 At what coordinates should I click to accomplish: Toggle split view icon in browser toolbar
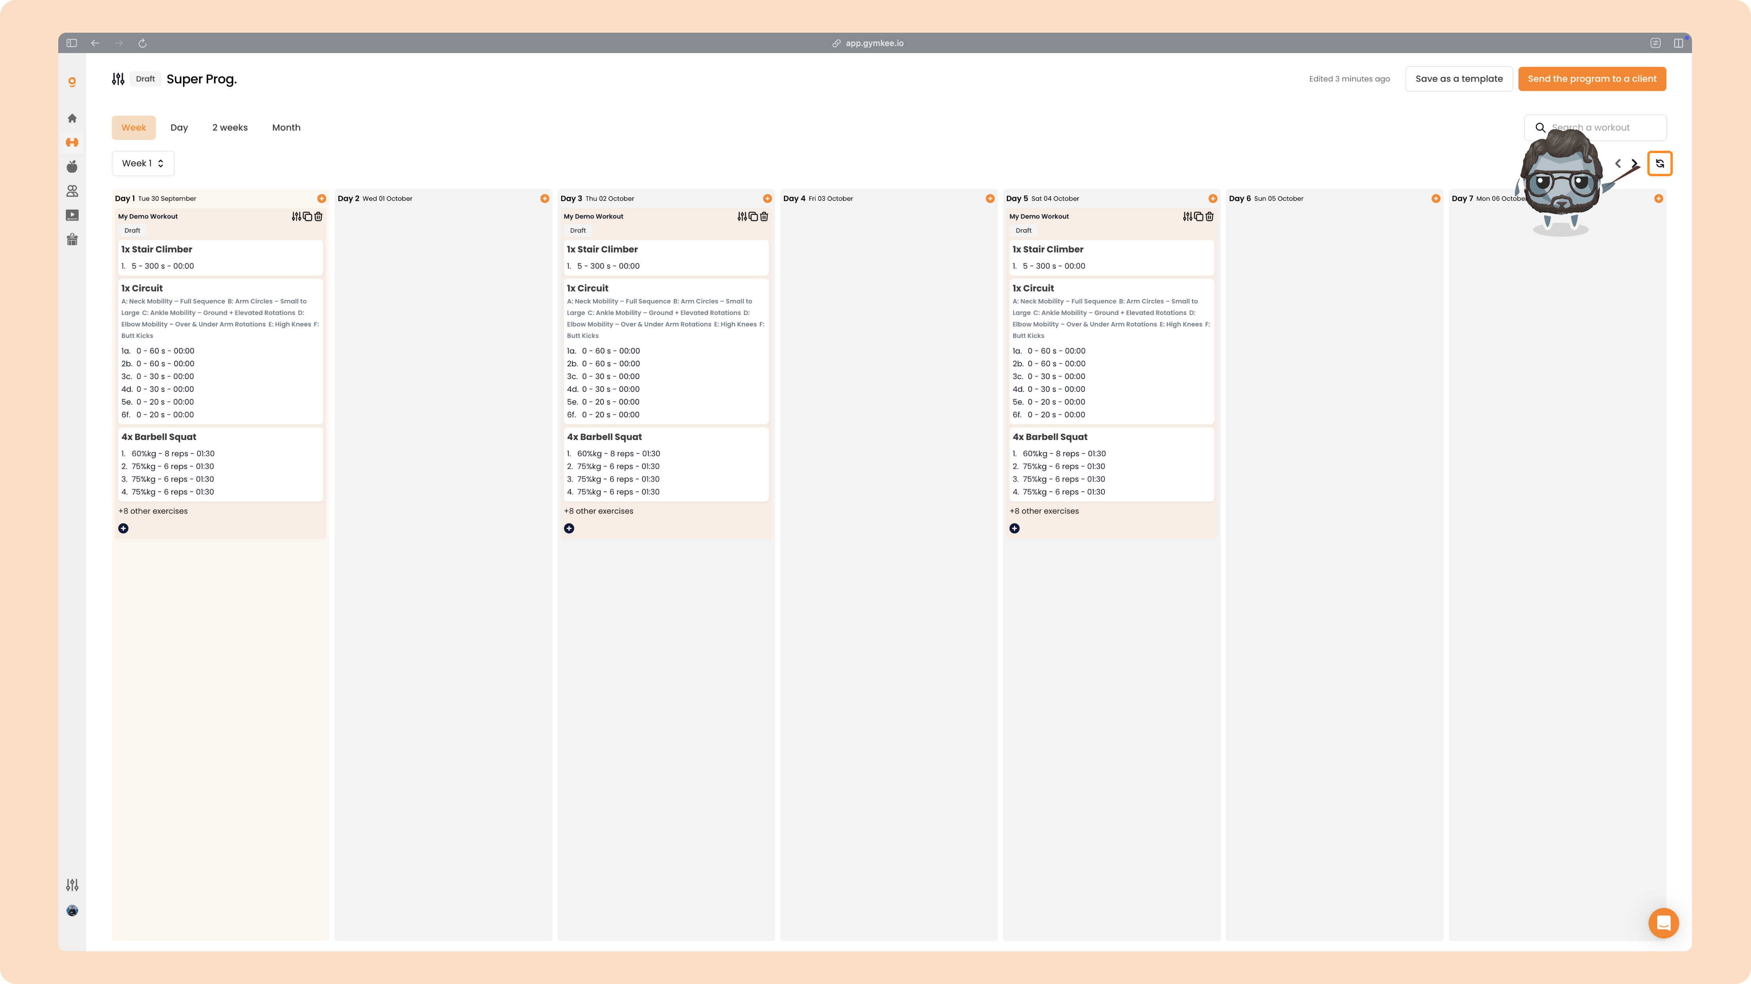[x=1678, y=43]
